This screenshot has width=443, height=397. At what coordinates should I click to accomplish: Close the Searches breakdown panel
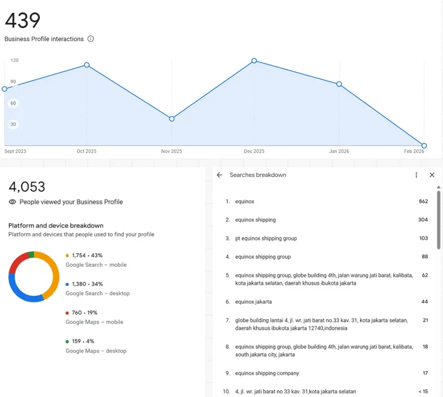click(432, 175)
